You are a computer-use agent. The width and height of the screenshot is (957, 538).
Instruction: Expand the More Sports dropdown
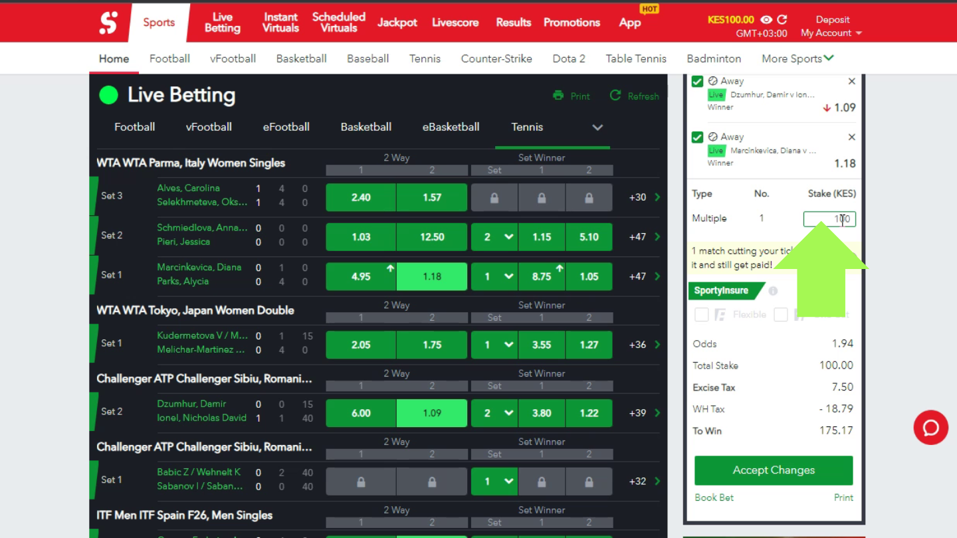797,58
